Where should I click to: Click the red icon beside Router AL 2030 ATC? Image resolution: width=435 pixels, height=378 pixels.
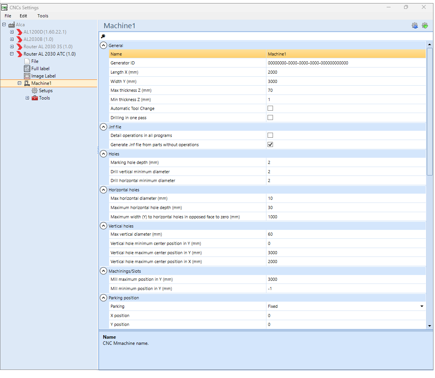click(x=19, y=54)
